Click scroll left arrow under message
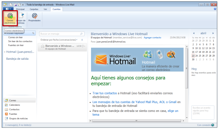 tap(90, 121)
